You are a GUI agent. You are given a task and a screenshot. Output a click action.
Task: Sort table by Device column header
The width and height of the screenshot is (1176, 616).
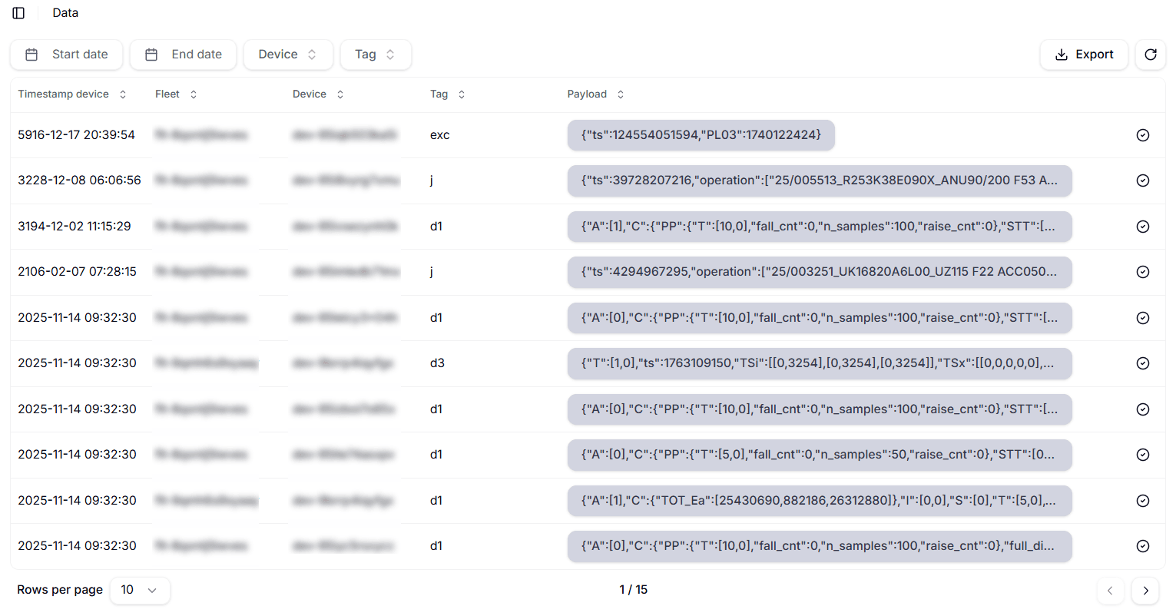click(x=318, y=94)
